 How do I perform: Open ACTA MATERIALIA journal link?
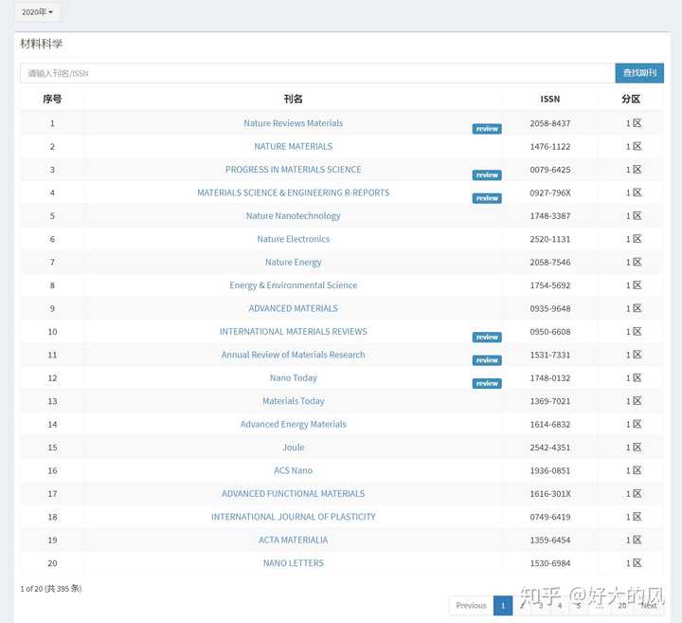pos(293,540)
